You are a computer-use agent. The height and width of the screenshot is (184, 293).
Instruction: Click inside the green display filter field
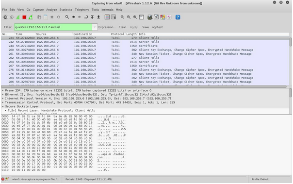pos(53,27)
